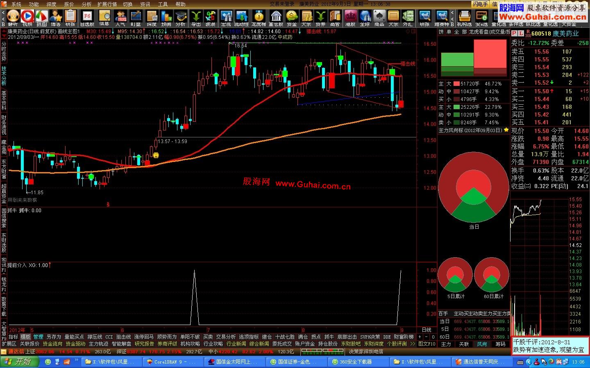The image size is (590, 368).
Task: Select 技术分析 in left sidebar
Action: click(4, 76)
